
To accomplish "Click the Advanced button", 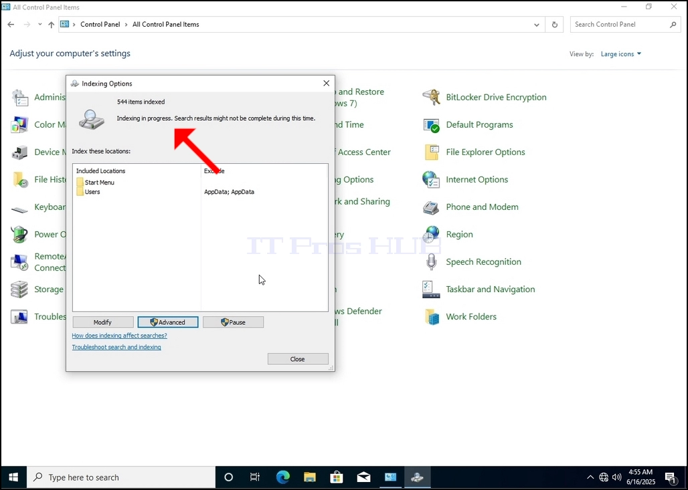I will coord(168,322).
